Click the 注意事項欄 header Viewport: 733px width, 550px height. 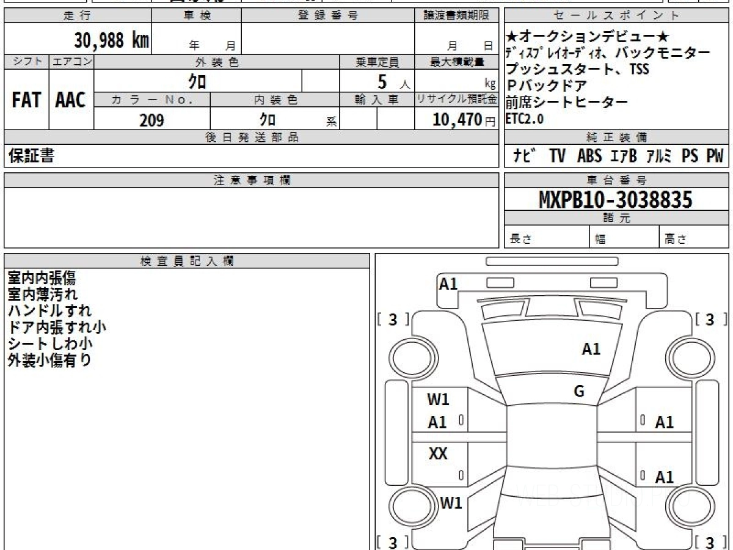click(251, 180)
